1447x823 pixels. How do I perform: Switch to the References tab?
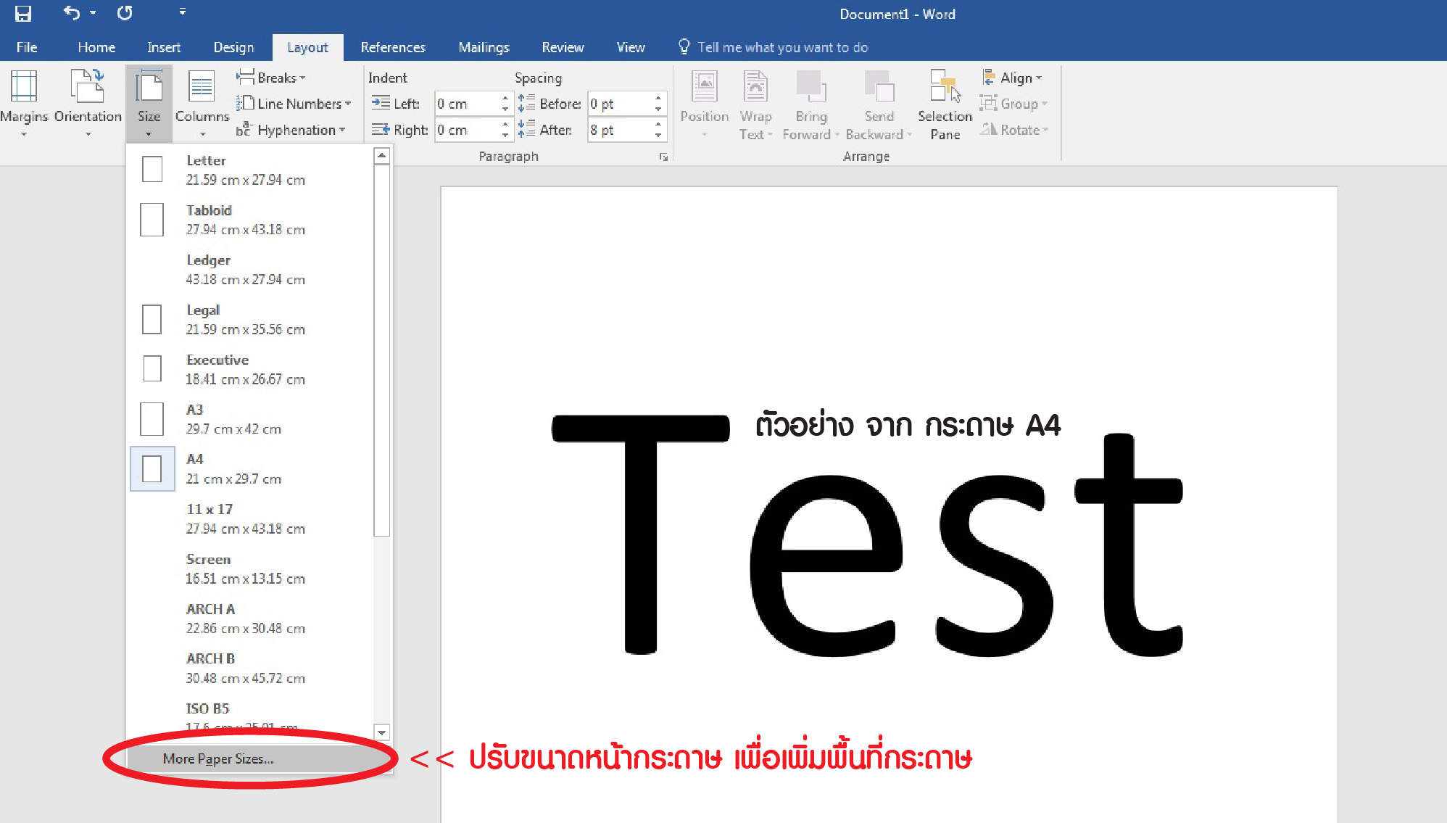[x=393, y=47]
